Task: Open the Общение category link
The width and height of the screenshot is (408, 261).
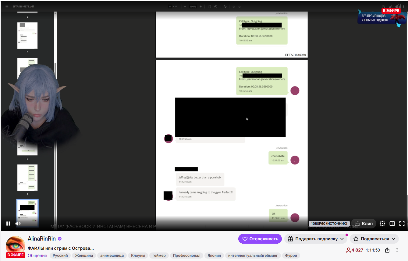Action: tap(37, 256)
